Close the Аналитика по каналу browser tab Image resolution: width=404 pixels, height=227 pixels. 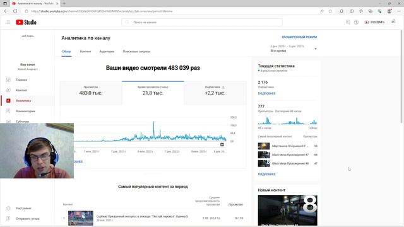tap(57, 4)
